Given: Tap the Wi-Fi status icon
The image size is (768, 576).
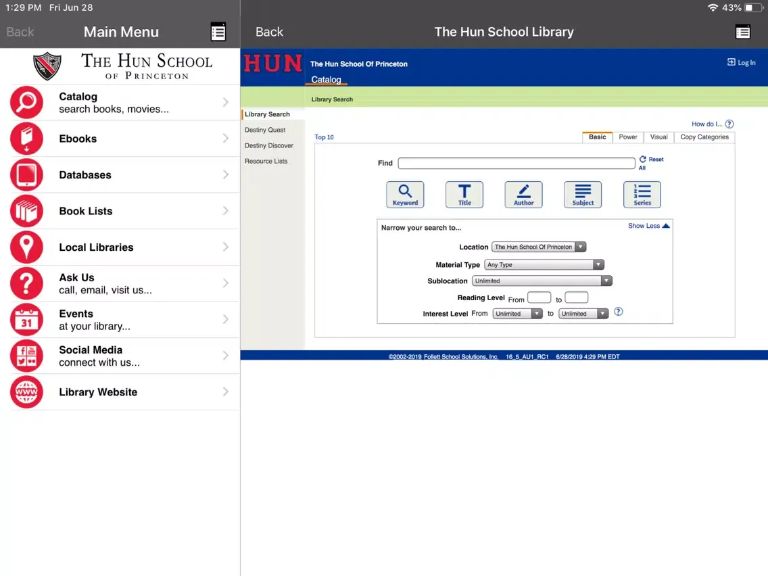Looking at the screenshot, I should coord(713,8).
